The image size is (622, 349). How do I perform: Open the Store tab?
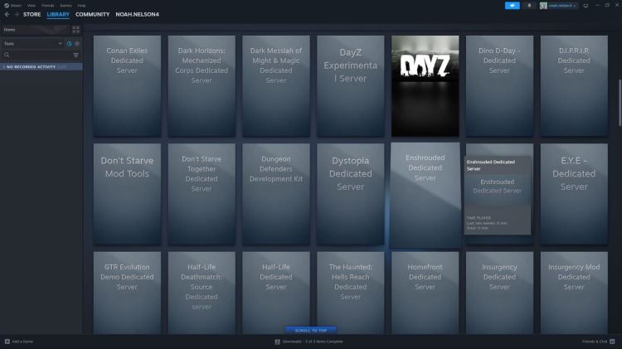point(32,14)
